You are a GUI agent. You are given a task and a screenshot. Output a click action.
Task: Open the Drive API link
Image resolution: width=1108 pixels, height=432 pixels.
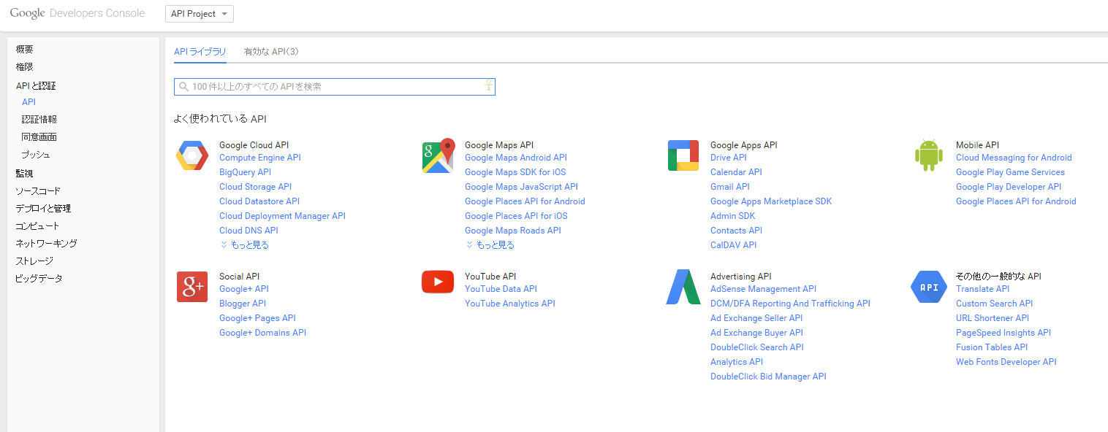[x=729, y=158]
